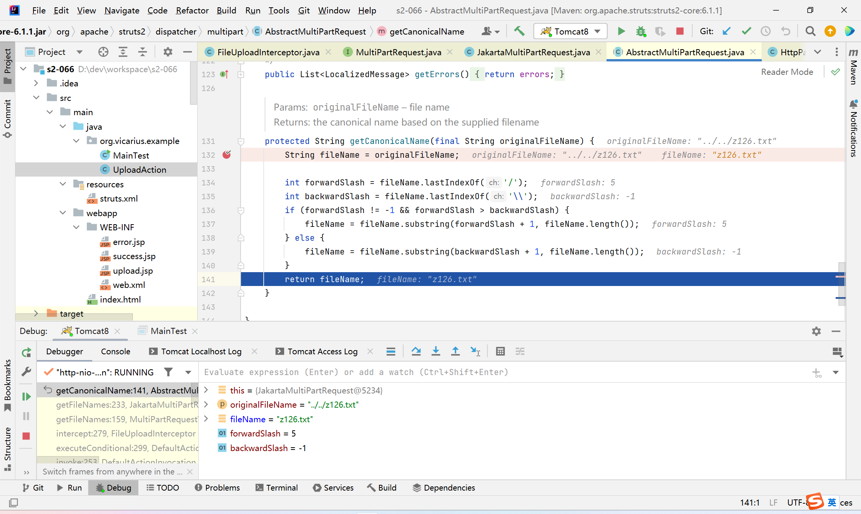Viewport: 861px width, 514px height.
Task: Open the Console tab in debug panel
Action: (x=115, y=351)
